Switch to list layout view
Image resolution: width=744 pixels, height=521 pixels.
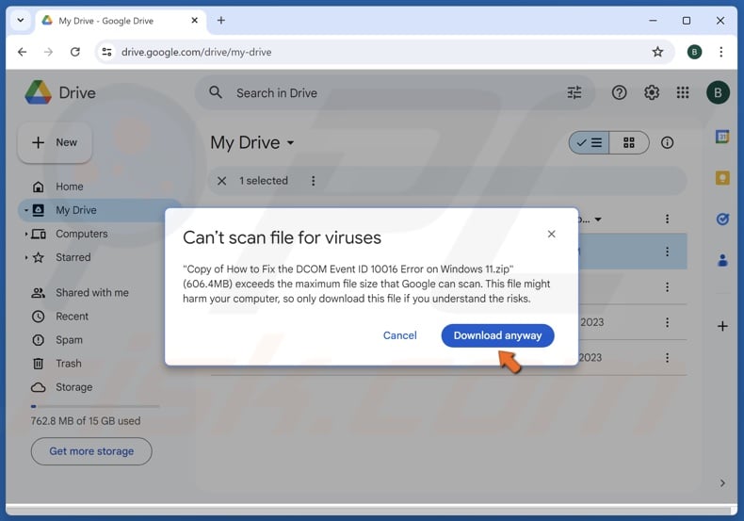(x=589, y=143)
